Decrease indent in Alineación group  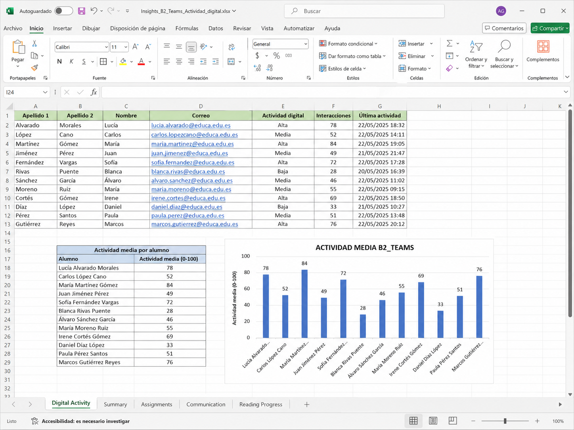[203, 61]
